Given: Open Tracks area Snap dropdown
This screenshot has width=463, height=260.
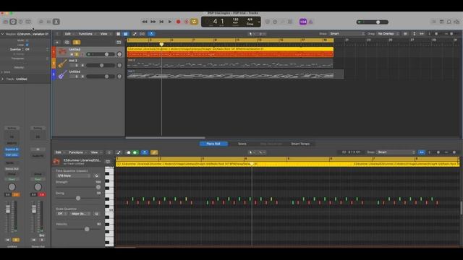Looking at the screenshot, I should tap(347, 34).
